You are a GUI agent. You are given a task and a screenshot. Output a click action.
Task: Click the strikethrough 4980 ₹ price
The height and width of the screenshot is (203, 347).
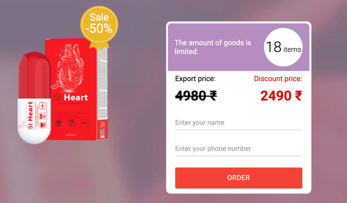coord(196,96)
